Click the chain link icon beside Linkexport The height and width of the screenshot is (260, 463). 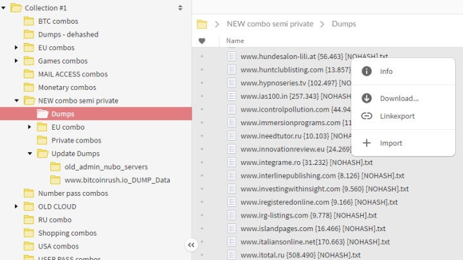tap(367, 116)
